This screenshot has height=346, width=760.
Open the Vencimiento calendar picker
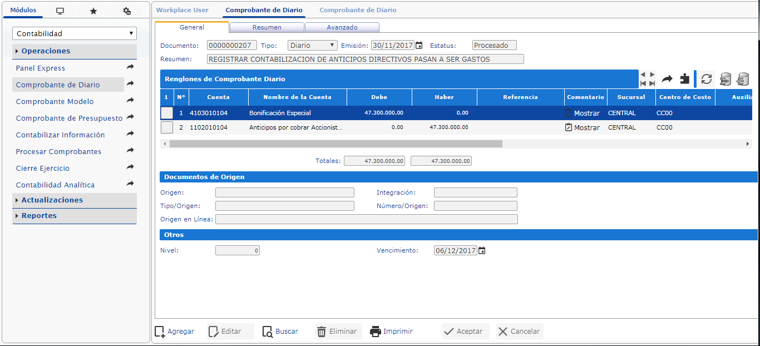pos(482,250)
